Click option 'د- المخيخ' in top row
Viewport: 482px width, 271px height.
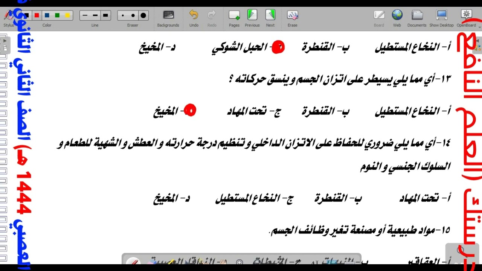coord(157,48)
